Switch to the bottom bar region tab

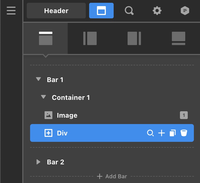point(179,38)
